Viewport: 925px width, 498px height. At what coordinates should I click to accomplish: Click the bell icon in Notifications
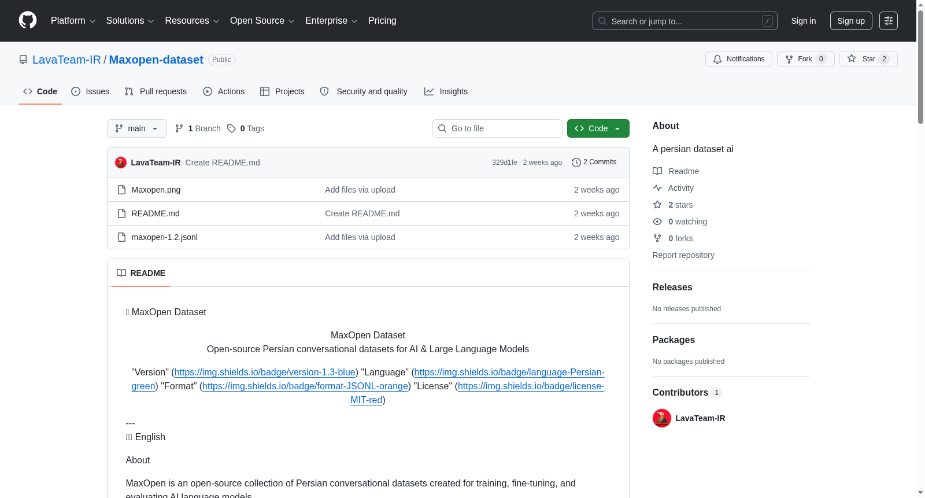[x=717, y=59]
